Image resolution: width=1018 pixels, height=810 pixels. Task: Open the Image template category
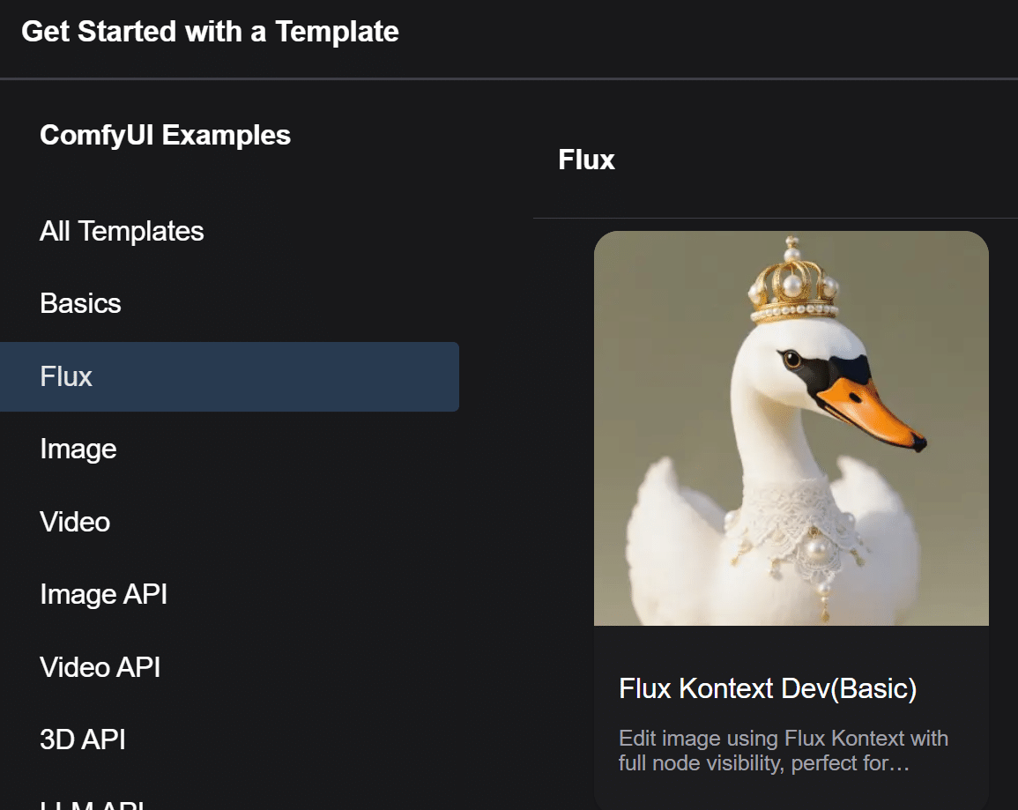[x=78, y=449]
